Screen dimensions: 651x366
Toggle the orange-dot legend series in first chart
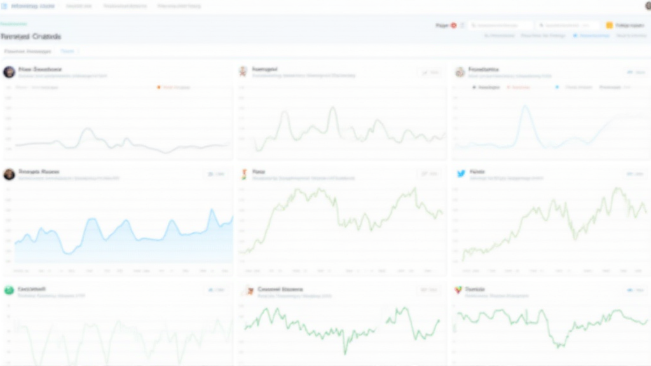pyautogui.click(x=174, y=86)
